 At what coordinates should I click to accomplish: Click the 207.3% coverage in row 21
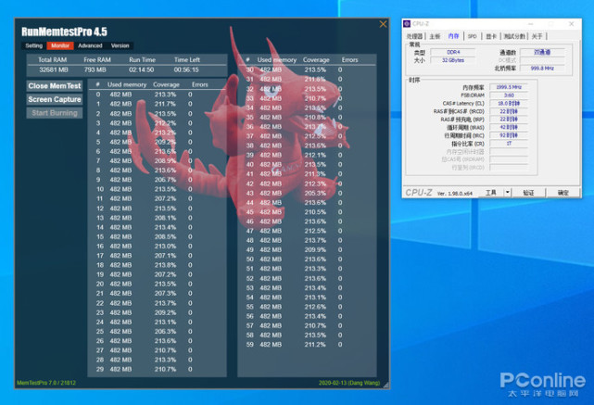[x=165, y=294]
